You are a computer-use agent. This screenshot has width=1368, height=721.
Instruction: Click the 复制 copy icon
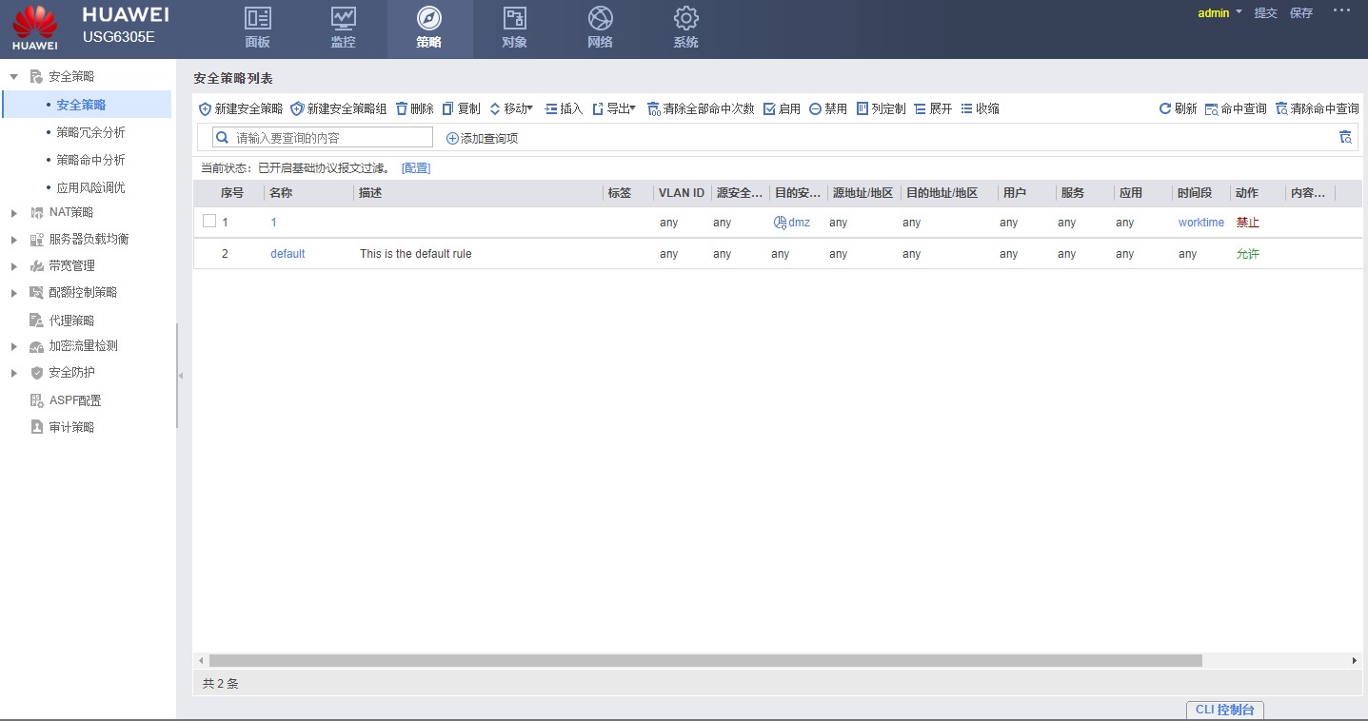pos(448,109)
